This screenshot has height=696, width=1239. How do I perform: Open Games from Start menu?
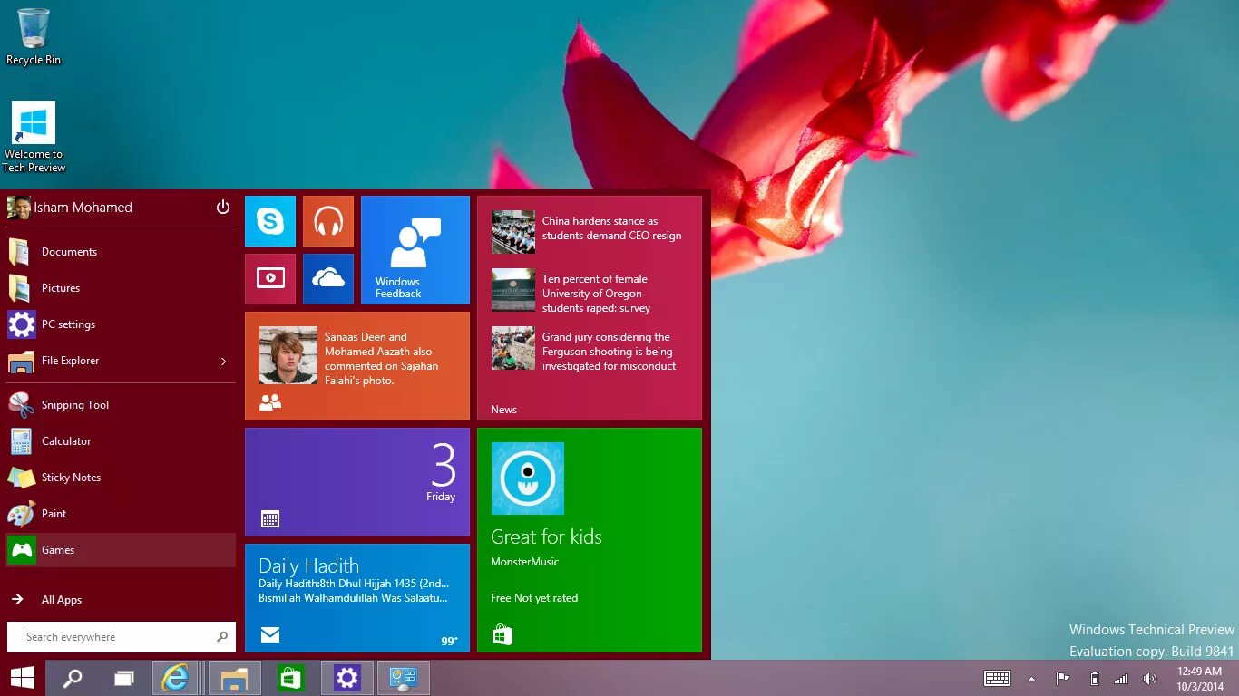coord(122,550)
